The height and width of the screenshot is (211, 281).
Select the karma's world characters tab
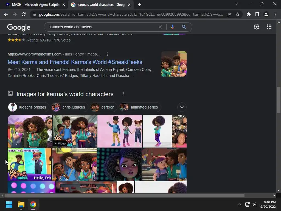click(x=100, y=5)
